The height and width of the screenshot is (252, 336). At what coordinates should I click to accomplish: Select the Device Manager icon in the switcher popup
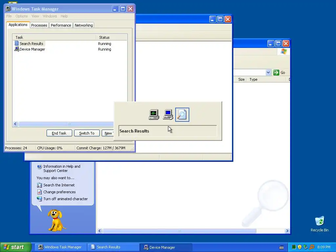[x=168, y=115]
